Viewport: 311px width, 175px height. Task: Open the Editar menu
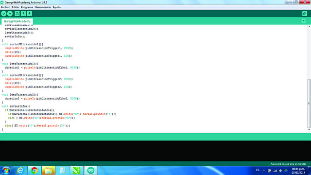pyautogui.click(x=15, y=7)
